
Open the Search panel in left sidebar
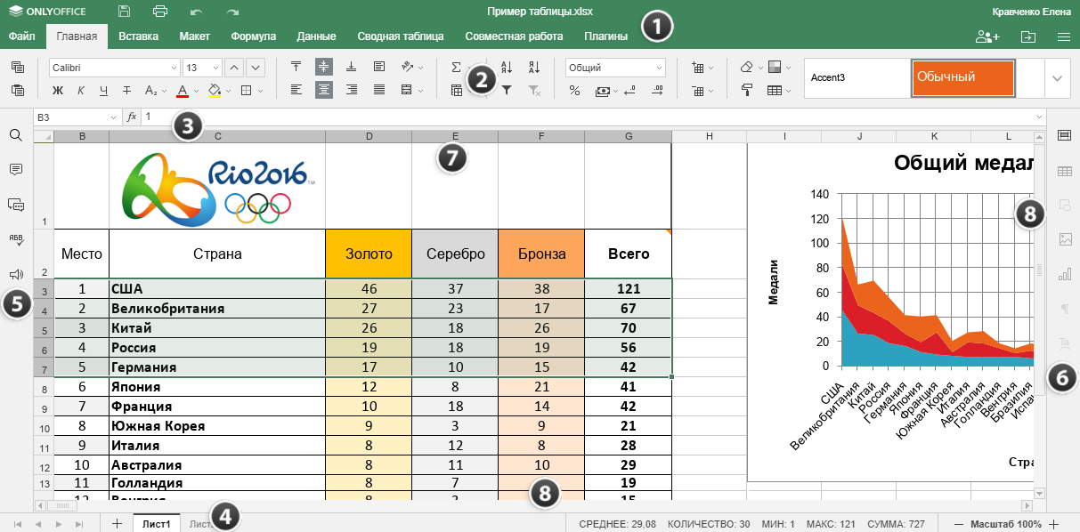(x=15, y=135)
